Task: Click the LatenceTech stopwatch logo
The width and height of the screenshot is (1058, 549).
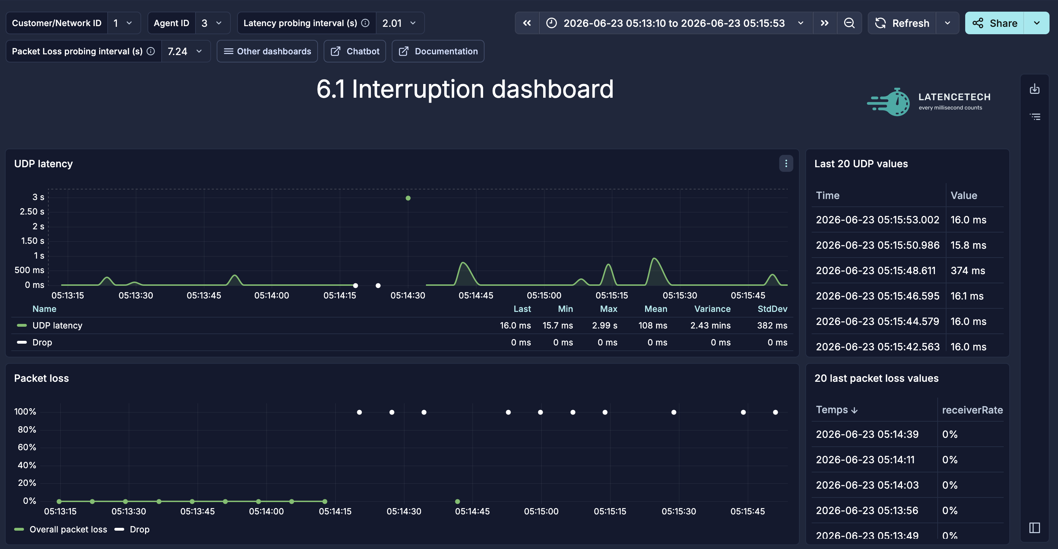Action: 888,102
